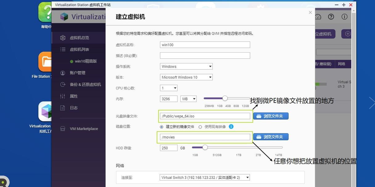Click the /movies disk location field

(x=205, y=137)
